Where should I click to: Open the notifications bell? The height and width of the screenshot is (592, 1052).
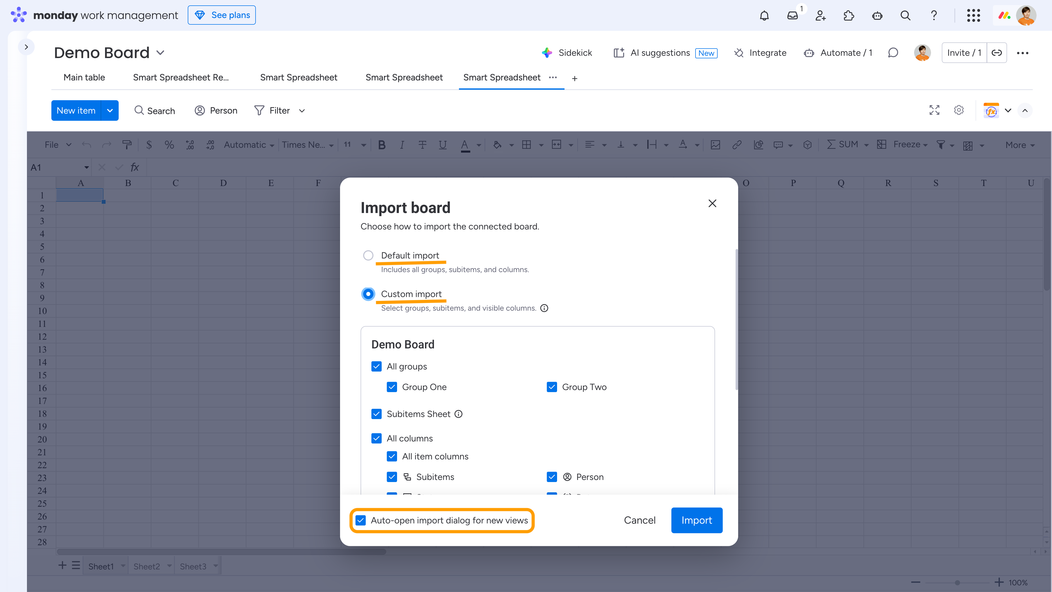(764, 15)
